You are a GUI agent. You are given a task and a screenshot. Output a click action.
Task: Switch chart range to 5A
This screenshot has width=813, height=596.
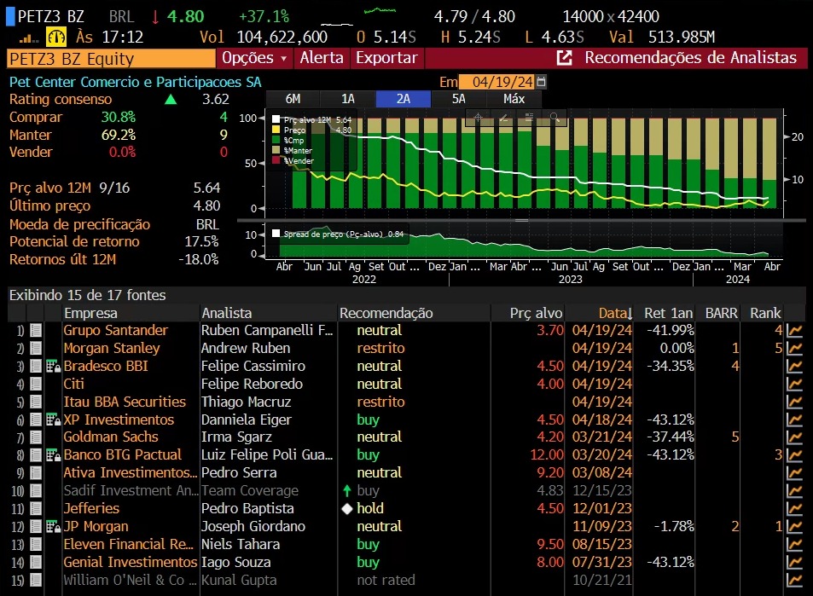pyautogui.click(x=458, y=99)
